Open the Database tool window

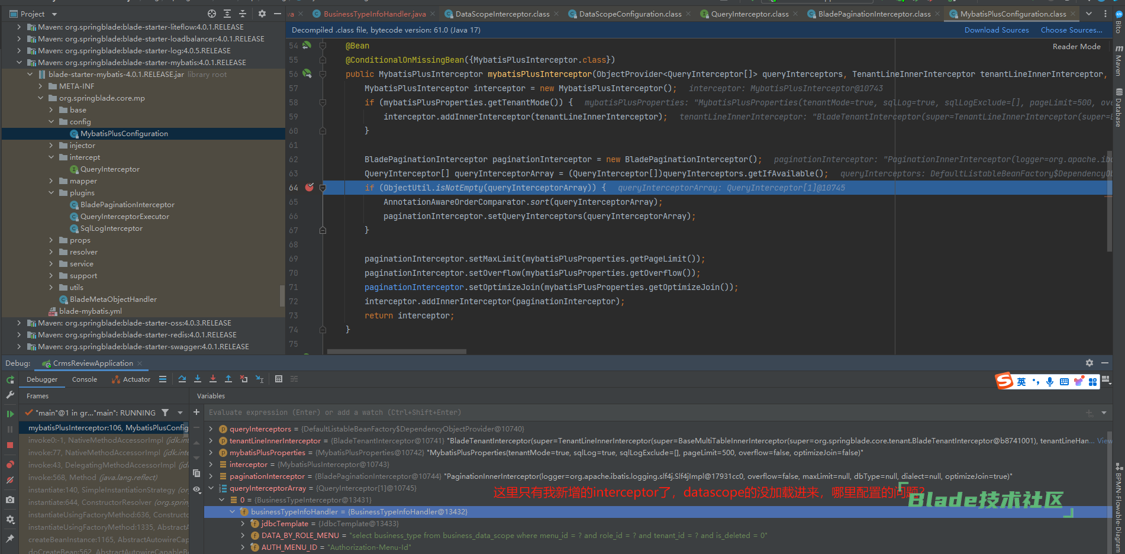pyautogui.click(x=1118, y=107)
